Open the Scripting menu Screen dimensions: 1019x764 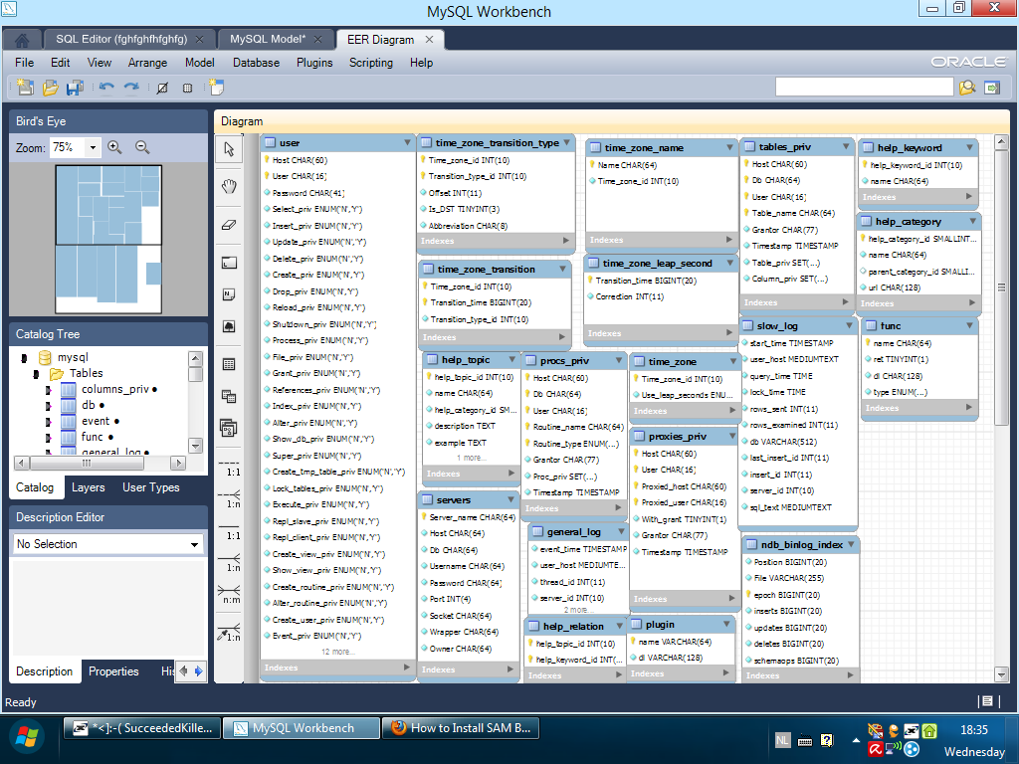(371, 63)
